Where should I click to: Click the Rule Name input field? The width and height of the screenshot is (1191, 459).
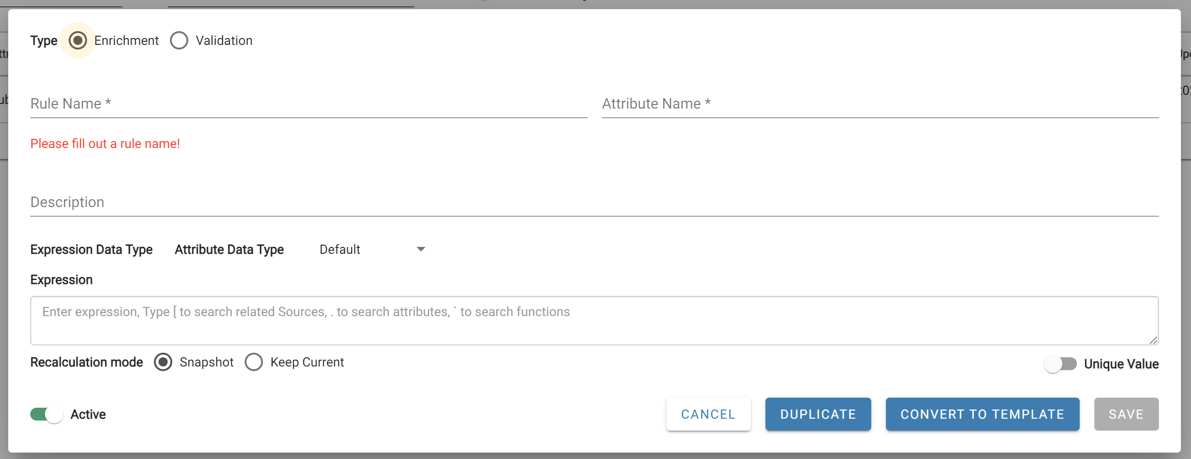[x=309, y=104]
